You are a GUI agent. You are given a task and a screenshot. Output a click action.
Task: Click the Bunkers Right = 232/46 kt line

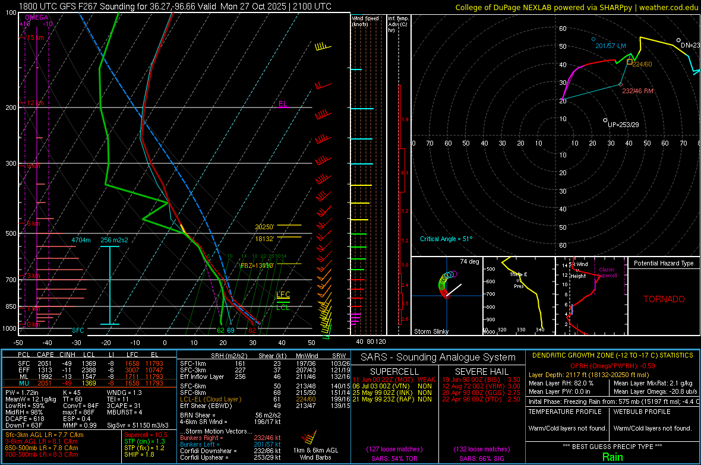230,438
